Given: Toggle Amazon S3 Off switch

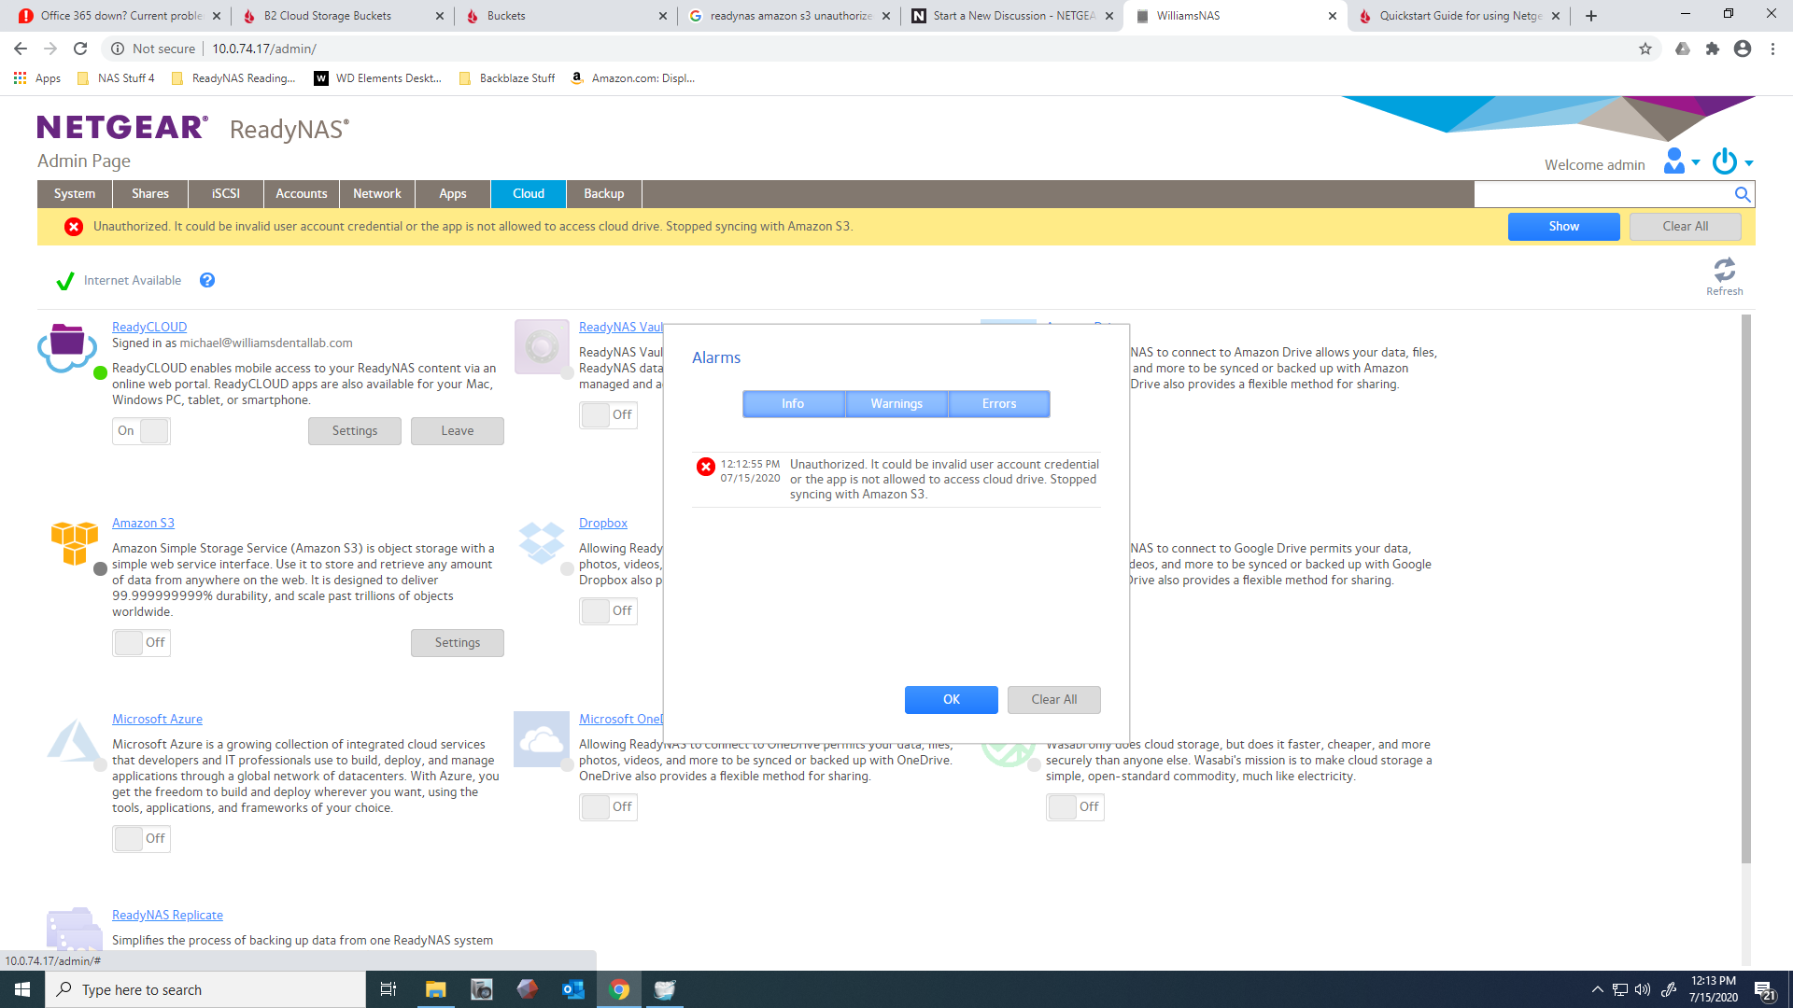Looking at the screenshot, I should click(141, 643).
